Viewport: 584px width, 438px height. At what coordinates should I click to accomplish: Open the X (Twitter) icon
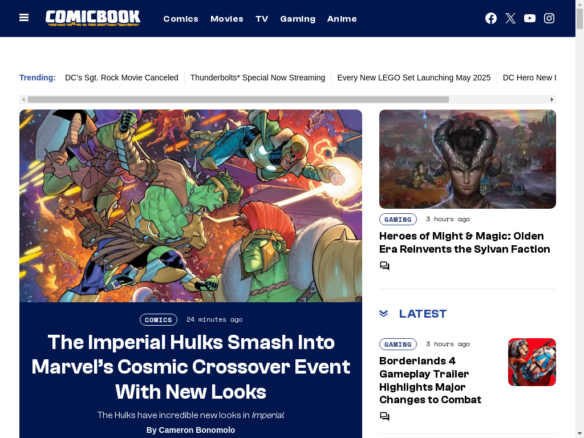pyautogui.click(x=510, y=18)
